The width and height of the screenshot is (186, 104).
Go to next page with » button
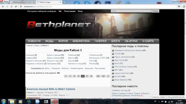(x=108, y=76)
